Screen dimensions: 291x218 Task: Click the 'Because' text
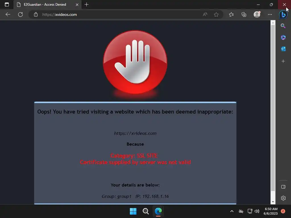[135, 144]
